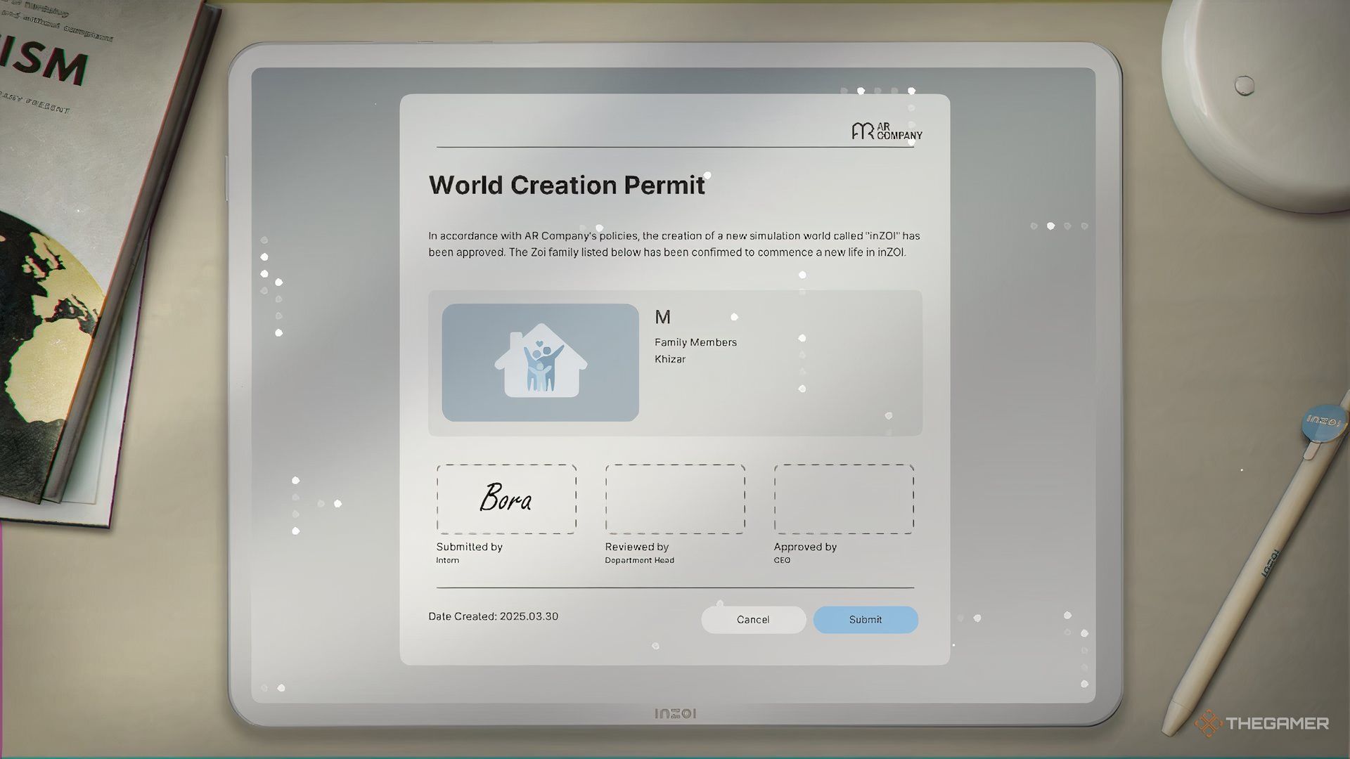This screenshot has width=1350, height=759.
Task: Select the Bora signature box
Action: tap(506, 499)
